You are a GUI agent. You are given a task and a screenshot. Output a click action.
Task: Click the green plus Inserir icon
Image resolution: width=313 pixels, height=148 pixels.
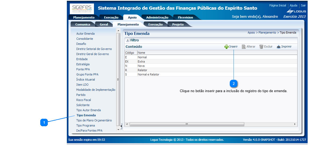tap(226, 47)
